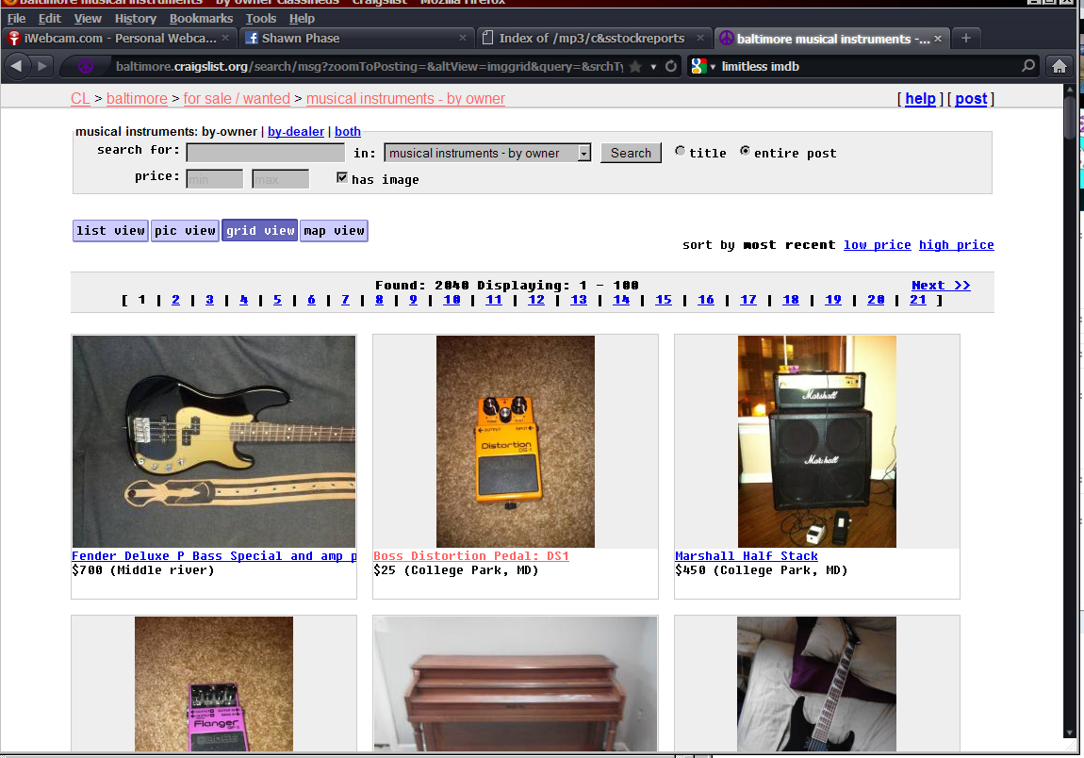The image size is (1084, 758).
Task: Switch to the iWebcam.com tab
Action: click(x=119, y=38)
